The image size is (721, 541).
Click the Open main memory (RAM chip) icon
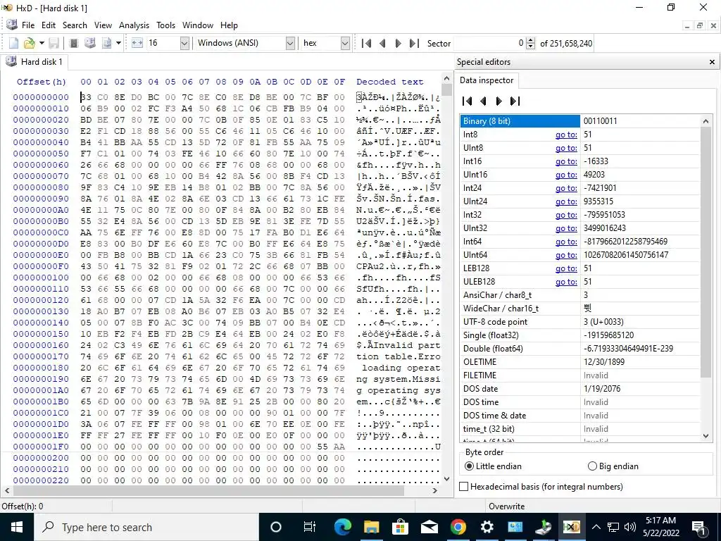click(73, 43)
